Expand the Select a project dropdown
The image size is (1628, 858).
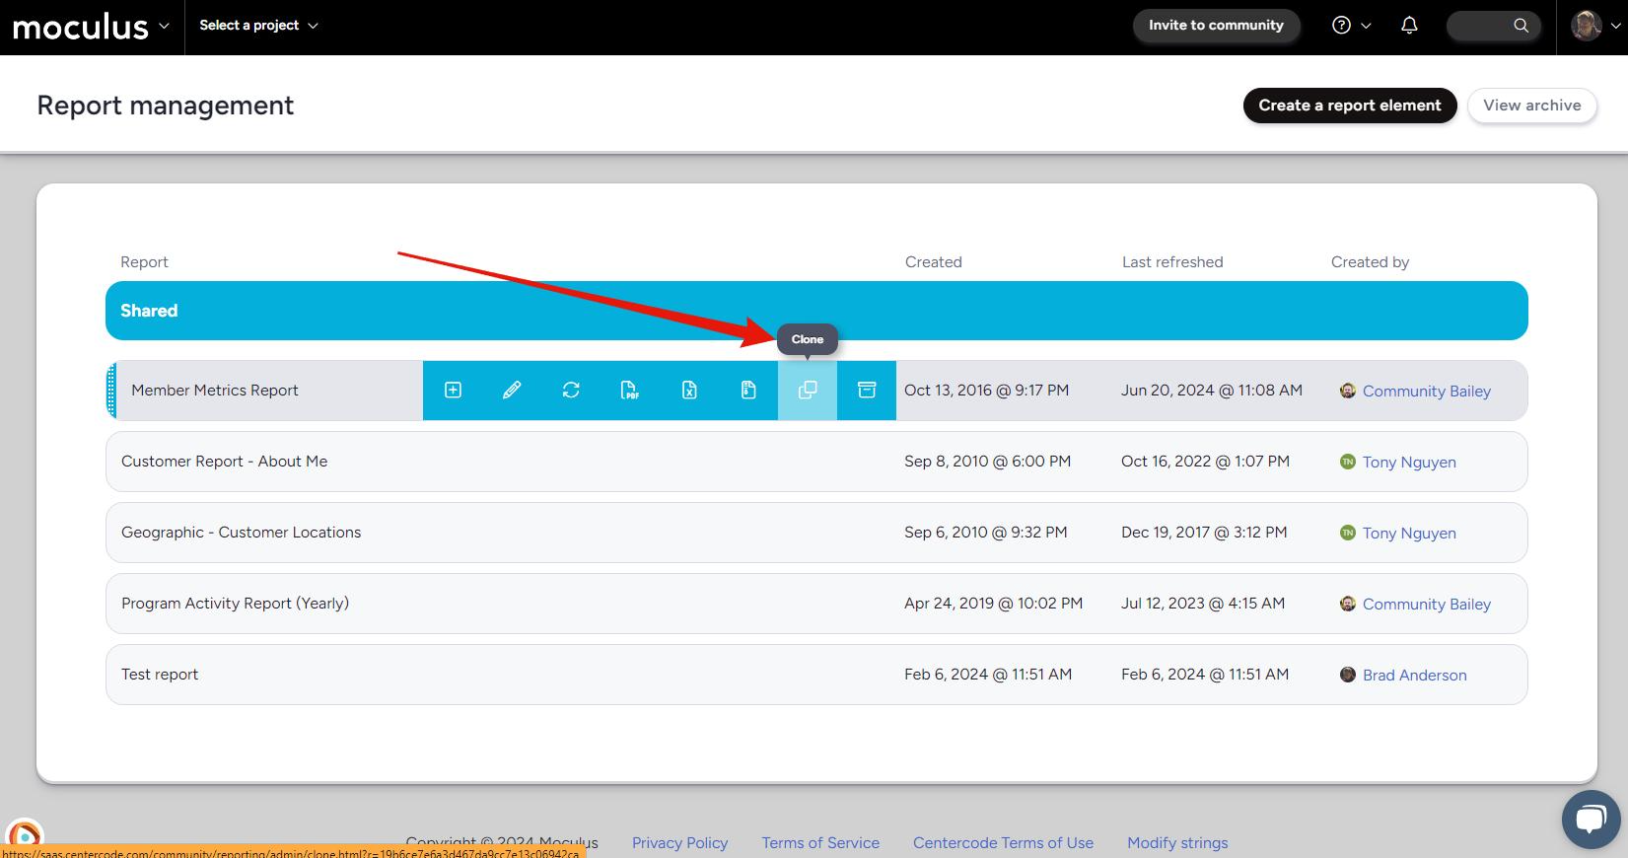point(258,26)
